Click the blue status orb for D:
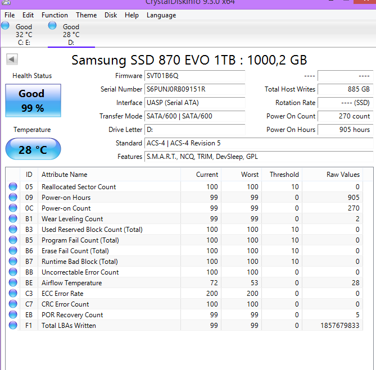Viewport: 376px width, 370px height. point(52,25)
